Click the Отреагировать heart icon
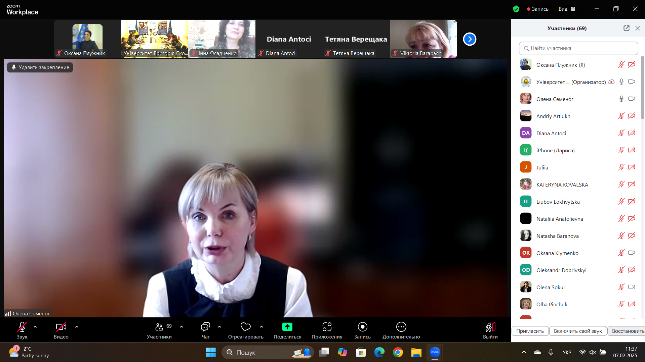This screenshot has height=362, width=645. pos(246,327)
